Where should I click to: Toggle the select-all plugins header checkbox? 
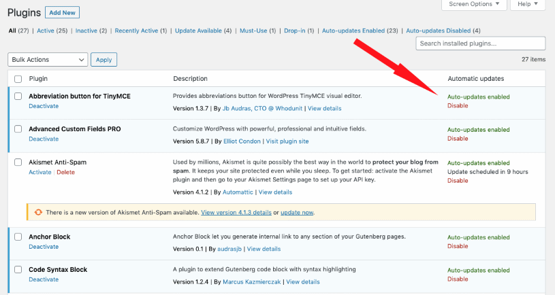pyautogui.click(x=18, y=79)
